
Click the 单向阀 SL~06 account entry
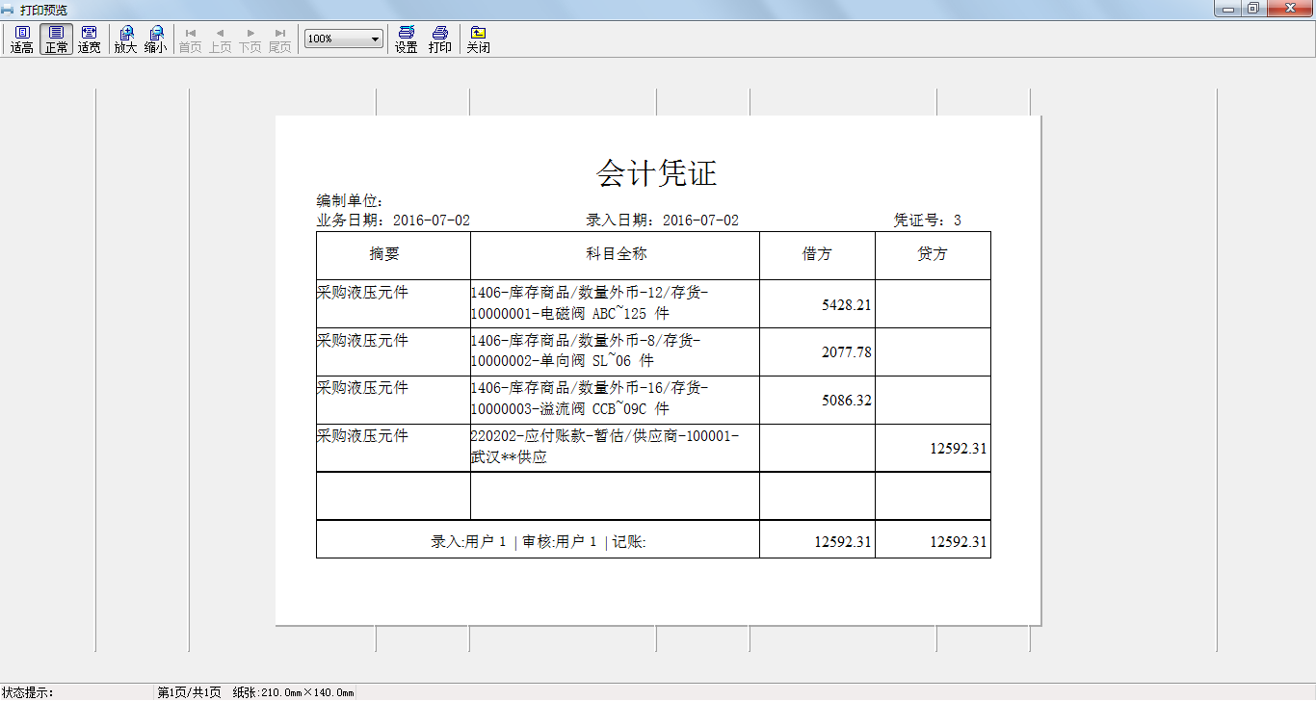click(586, 351)
